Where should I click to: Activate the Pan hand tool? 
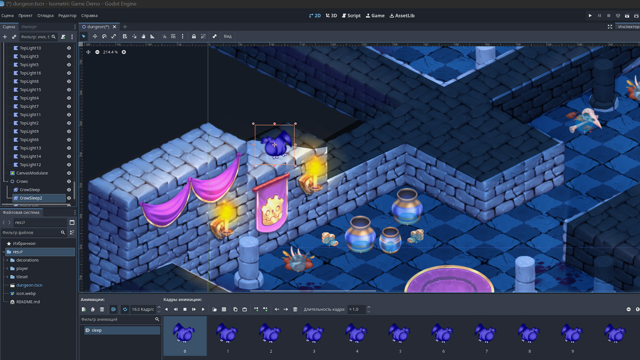click(x=143, y=37)
